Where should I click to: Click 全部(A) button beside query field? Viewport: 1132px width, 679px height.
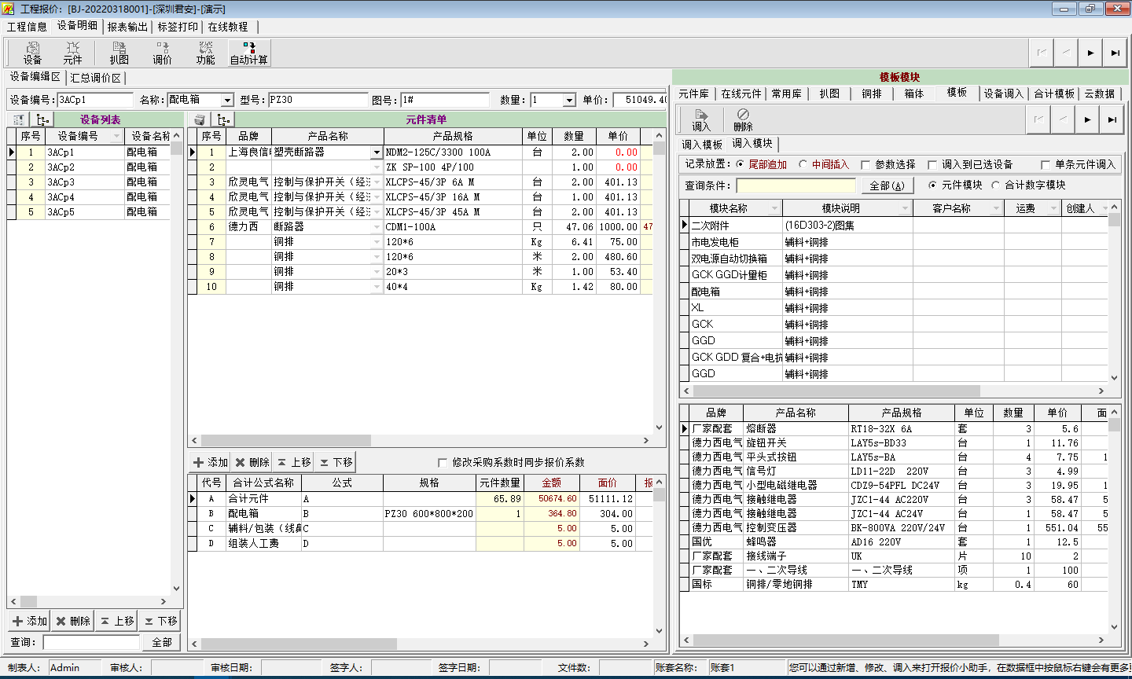tap(887, 185)
